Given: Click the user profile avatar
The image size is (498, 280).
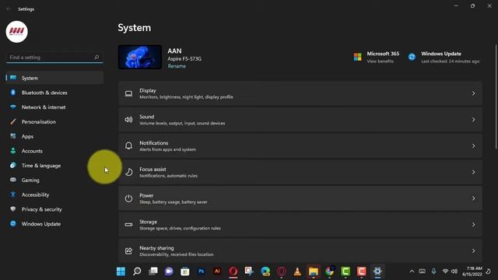Looking at the screenshot, I should (17, 32).
